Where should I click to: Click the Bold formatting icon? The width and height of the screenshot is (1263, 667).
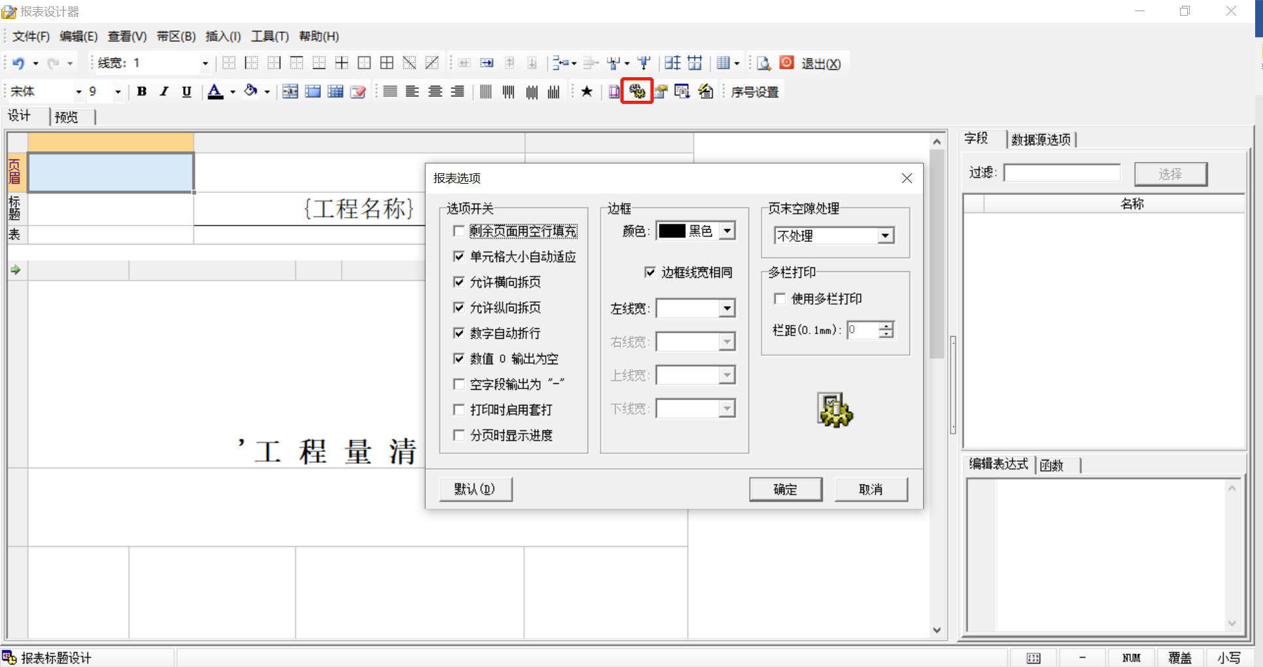[142, 91]
